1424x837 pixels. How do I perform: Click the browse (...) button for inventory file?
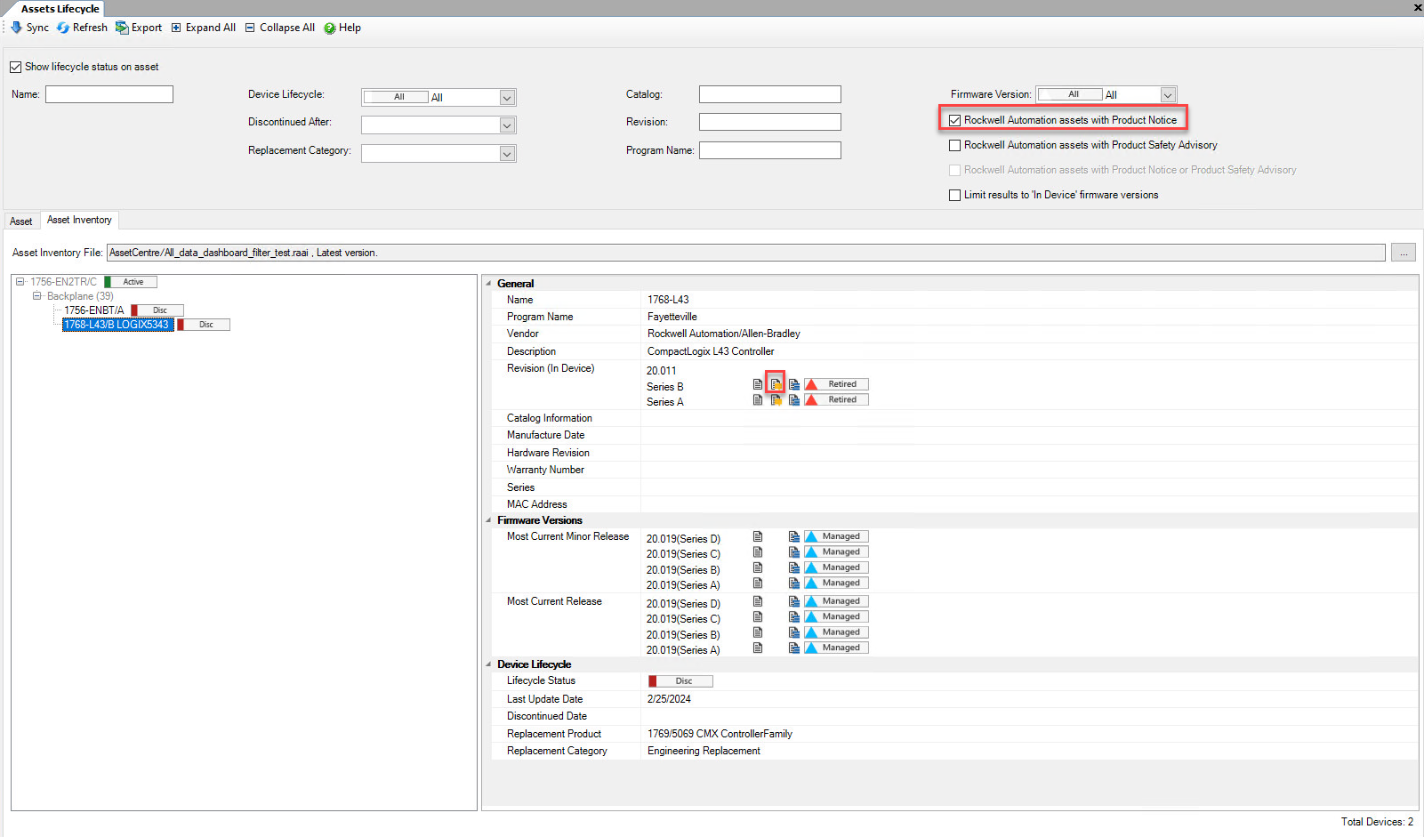(1404, 253)
